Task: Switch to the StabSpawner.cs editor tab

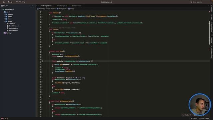Action: click(x=77, y=6)
